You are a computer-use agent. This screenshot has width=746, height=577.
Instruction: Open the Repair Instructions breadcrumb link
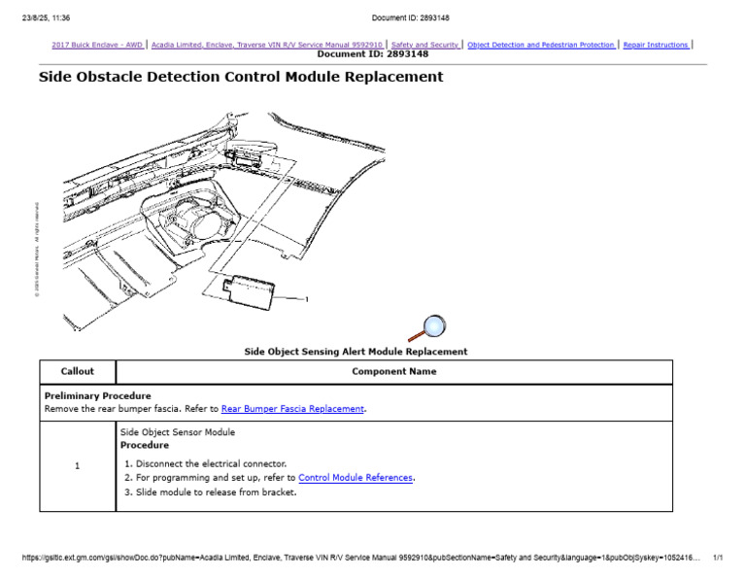pyautogui.click(x=656, y=45)
